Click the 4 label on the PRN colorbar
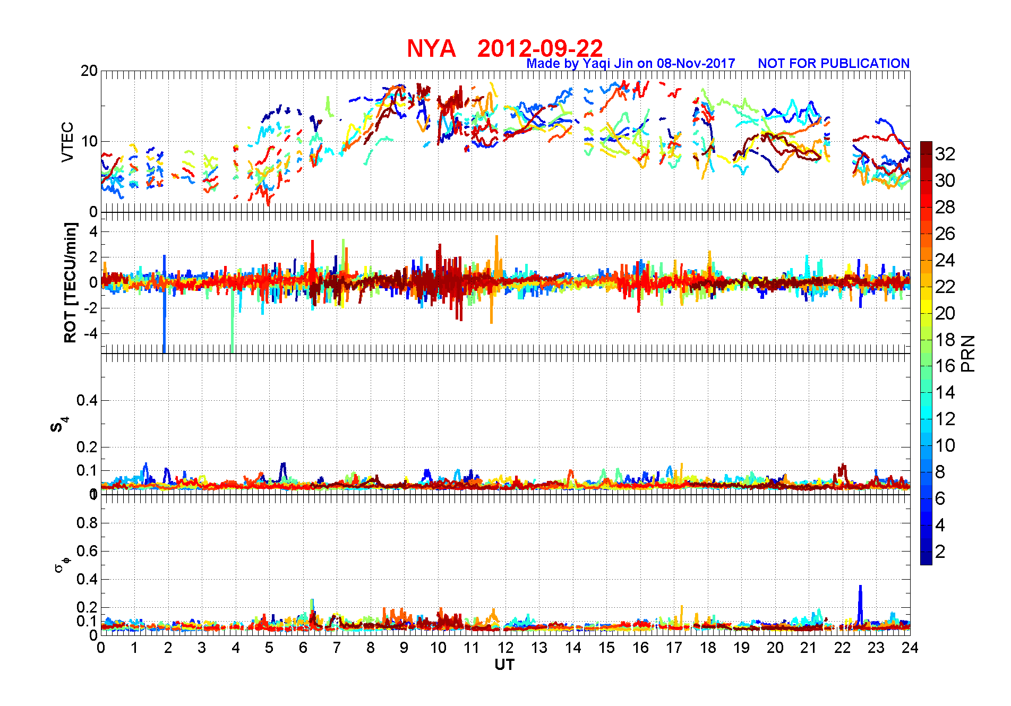1011x706 pixels. 940,525
